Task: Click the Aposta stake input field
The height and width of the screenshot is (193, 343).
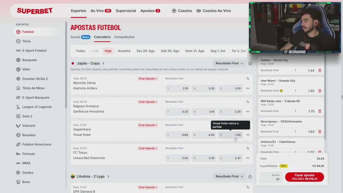Action: tap(271, 177)
